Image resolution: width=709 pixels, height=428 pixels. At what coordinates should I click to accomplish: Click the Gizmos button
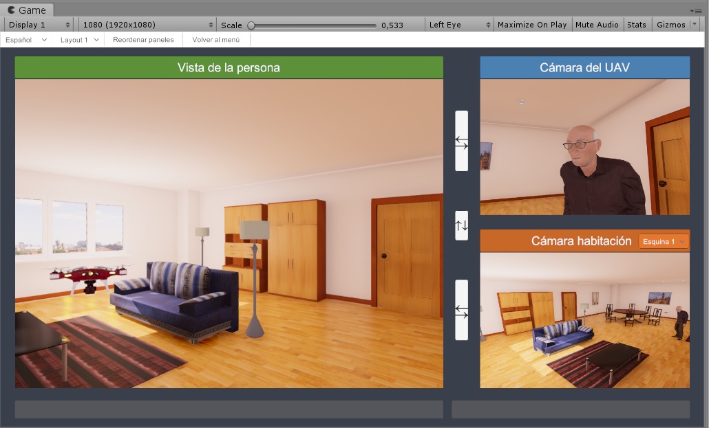click(x=670, y=25)
